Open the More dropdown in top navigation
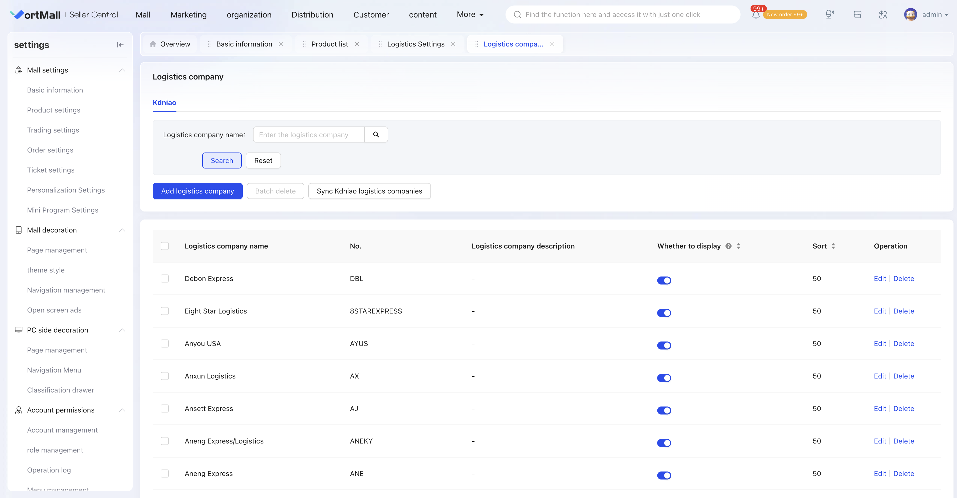Screen dimensions: 957x498 click(x=470, y=14)
